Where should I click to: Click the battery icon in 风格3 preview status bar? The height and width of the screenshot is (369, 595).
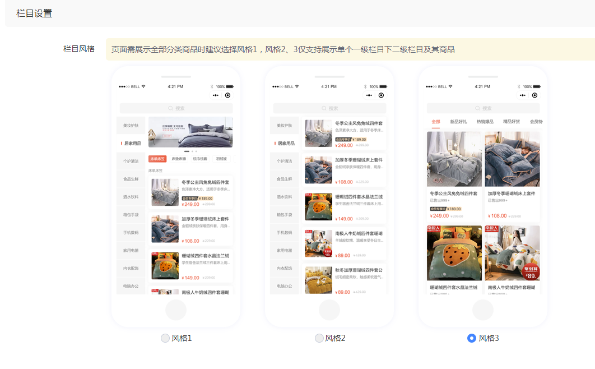pyautogui.click(x=537, y=86)
